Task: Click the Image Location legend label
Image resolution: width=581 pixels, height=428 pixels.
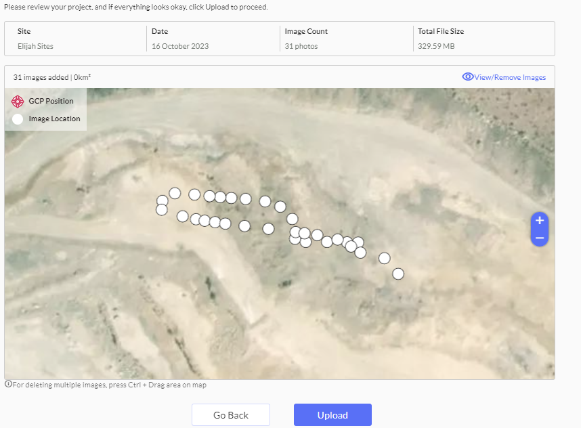Action: click(x=54, y=119)
